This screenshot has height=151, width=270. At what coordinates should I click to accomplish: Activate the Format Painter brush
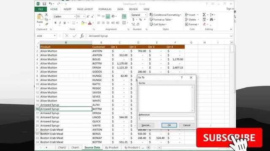[46, 24]
